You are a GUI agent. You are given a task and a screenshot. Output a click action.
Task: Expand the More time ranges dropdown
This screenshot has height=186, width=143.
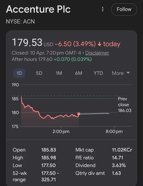click(x=121, y=73)
